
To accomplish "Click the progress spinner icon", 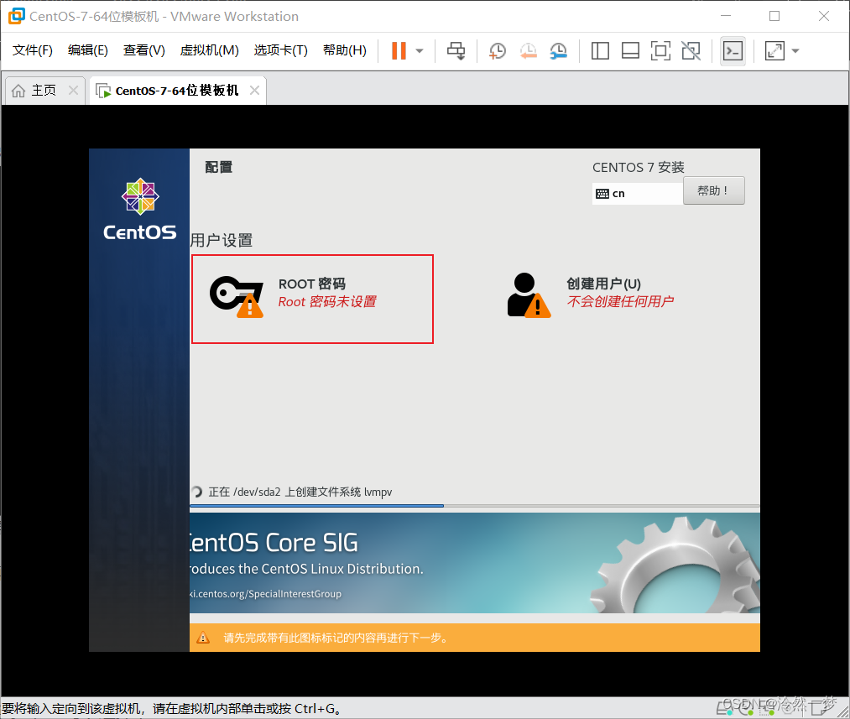I will pos(197,492).
